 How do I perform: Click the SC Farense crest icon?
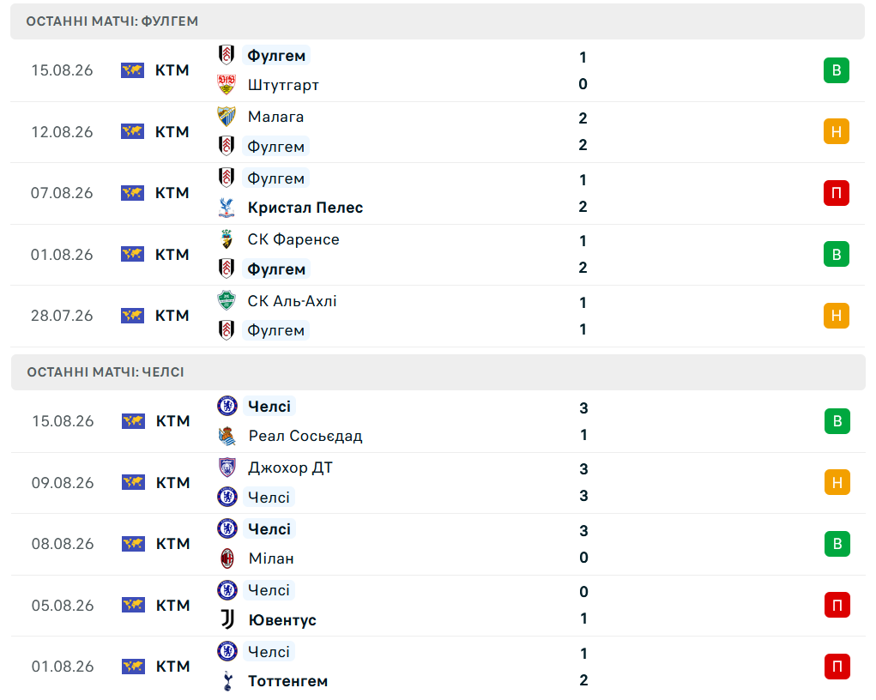coord(227,239)
